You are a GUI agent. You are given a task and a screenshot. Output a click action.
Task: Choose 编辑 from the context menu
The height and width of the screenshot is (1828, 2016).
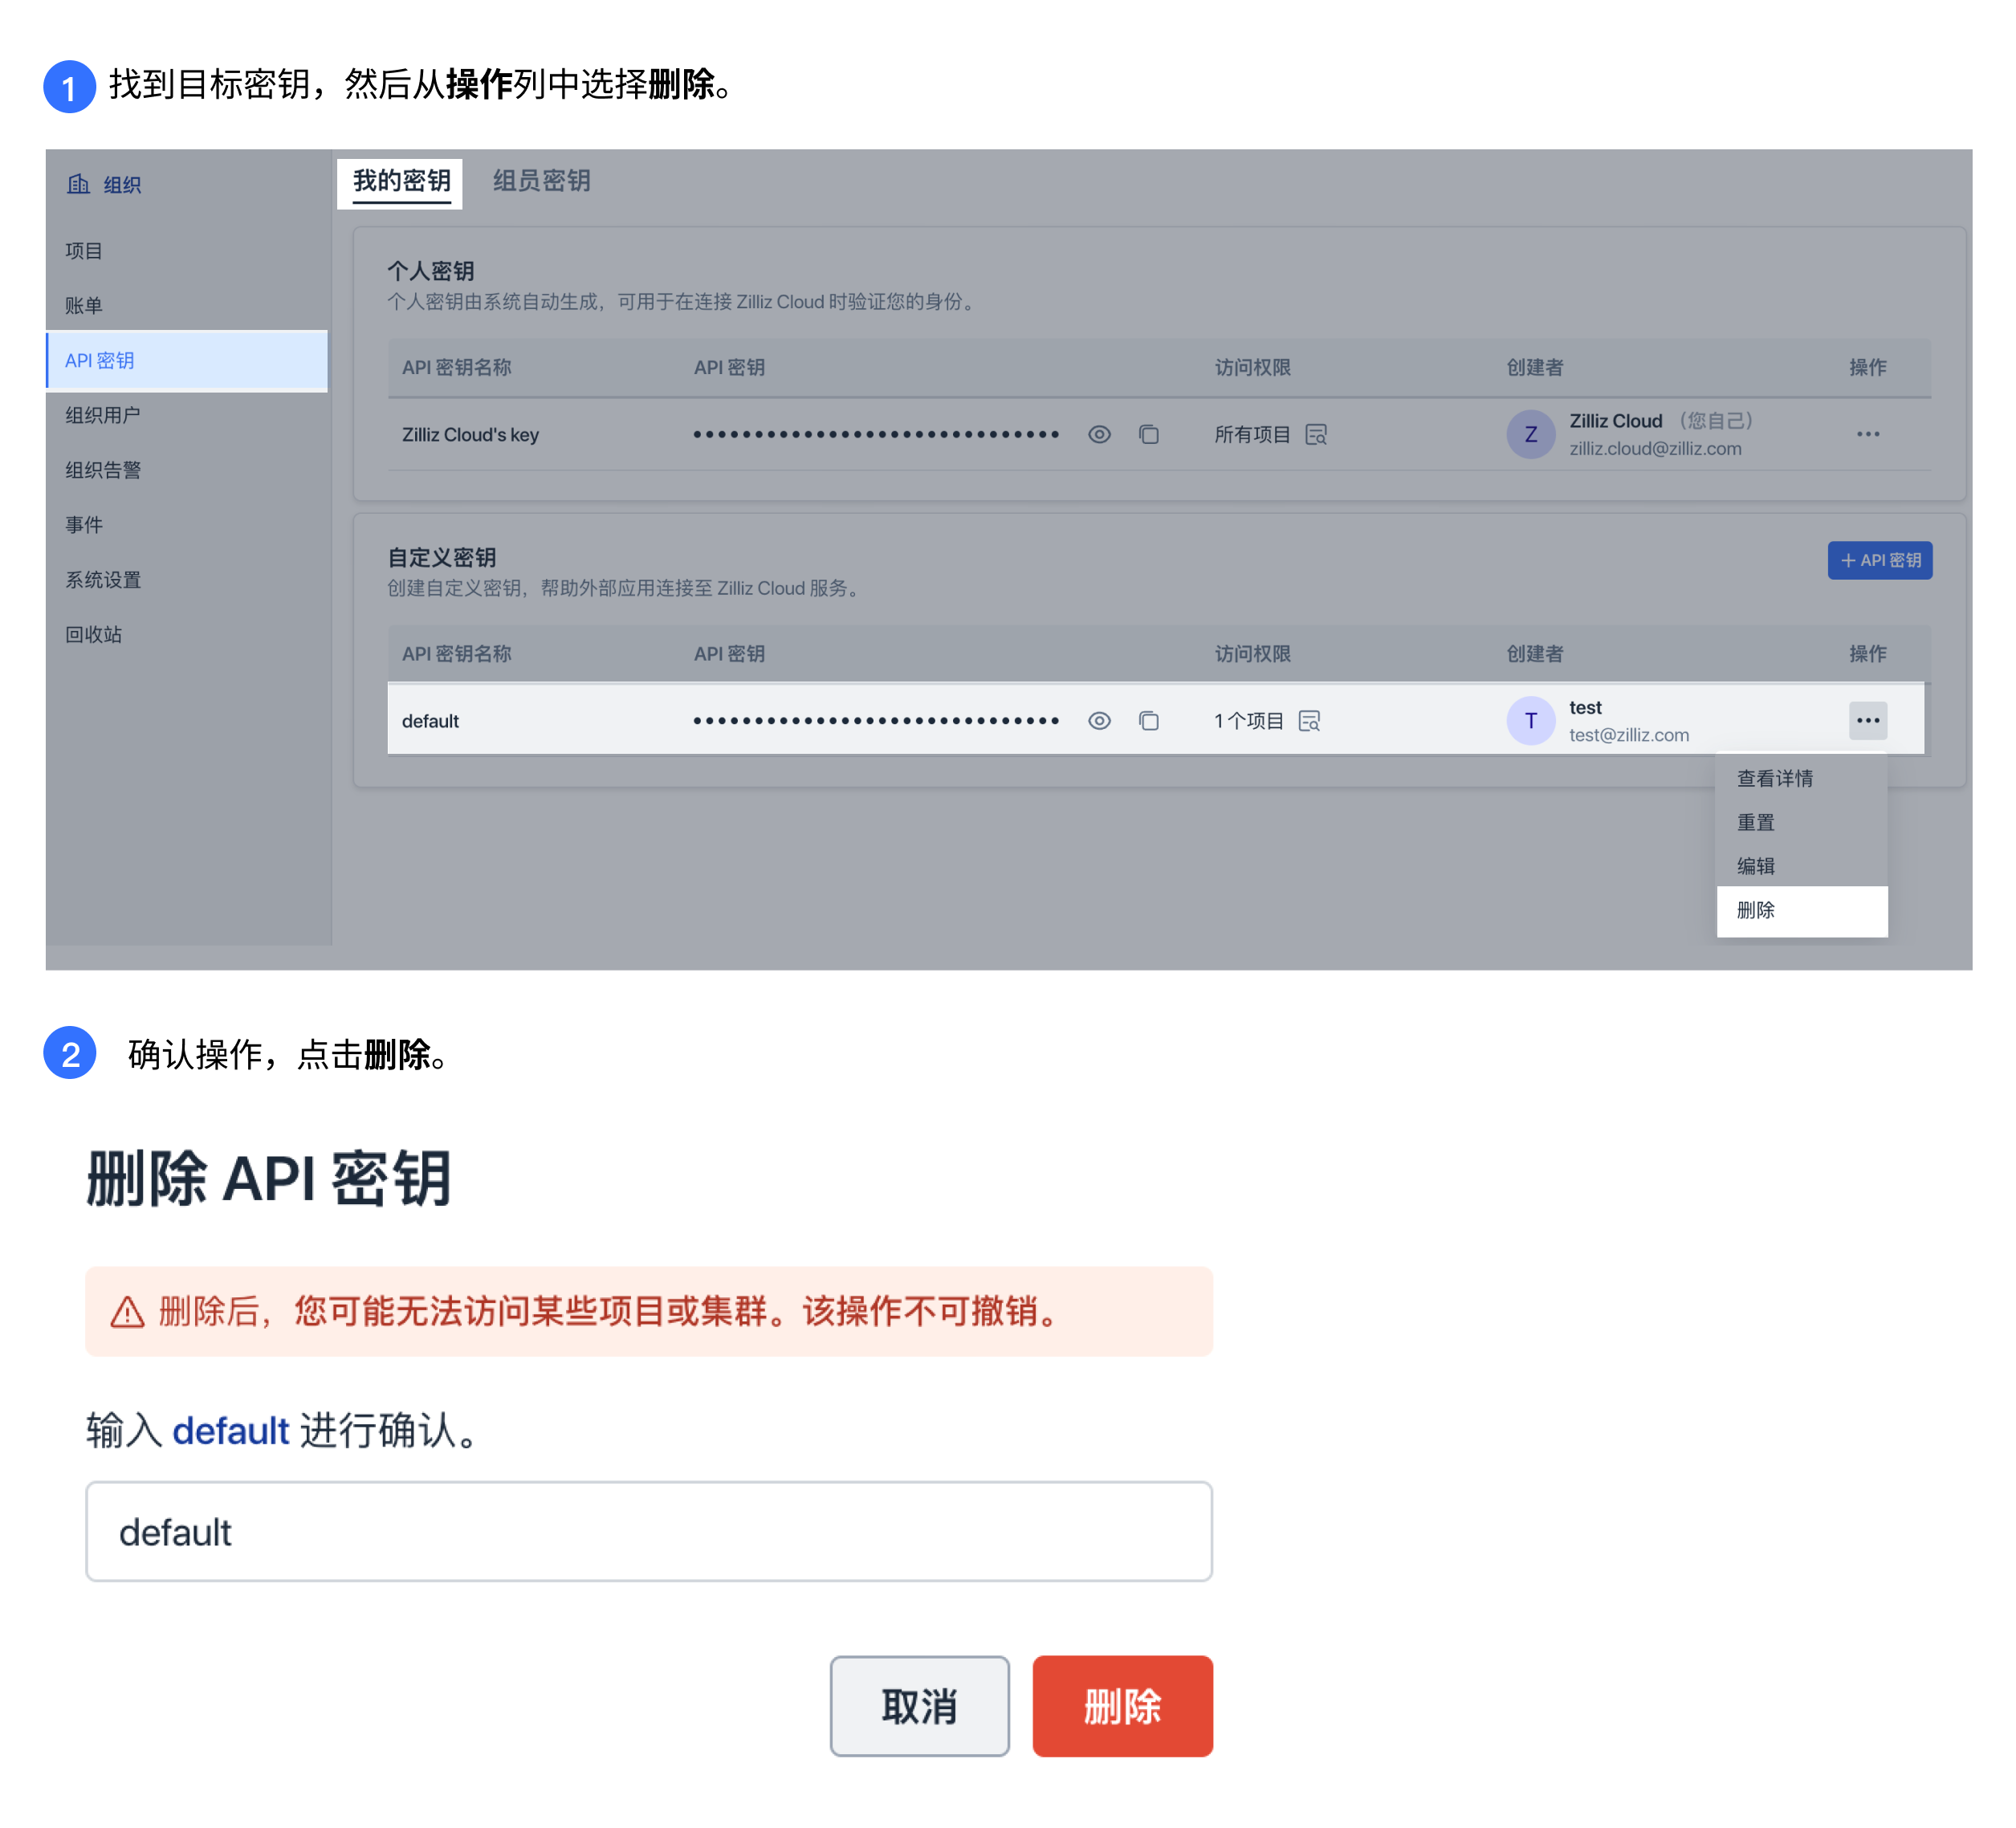click(x=1802, y=866)
